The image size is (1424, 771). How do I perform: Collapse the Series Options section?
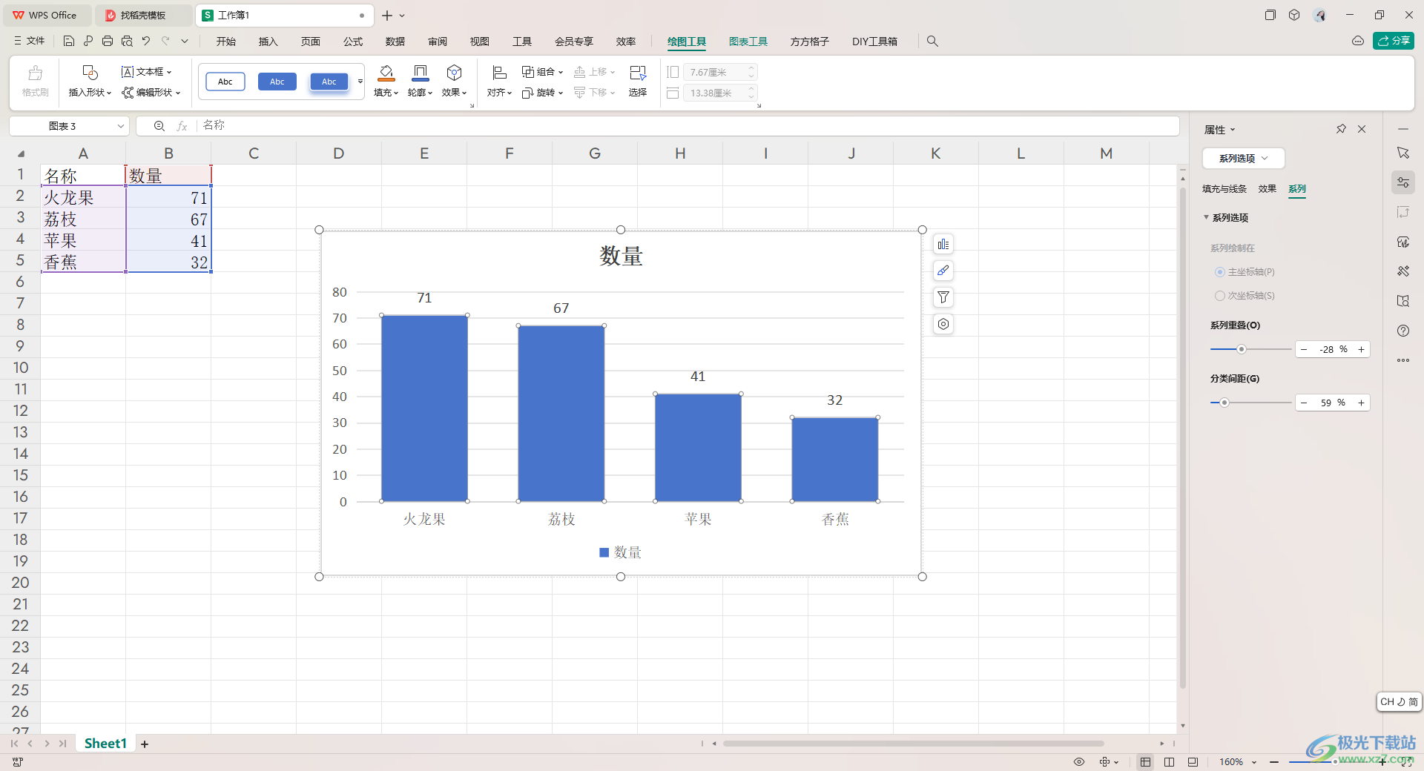pos(1207,217)
